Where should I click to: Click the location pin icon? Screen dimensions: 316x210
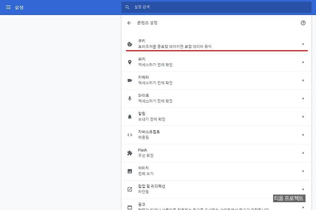point(130,62)
